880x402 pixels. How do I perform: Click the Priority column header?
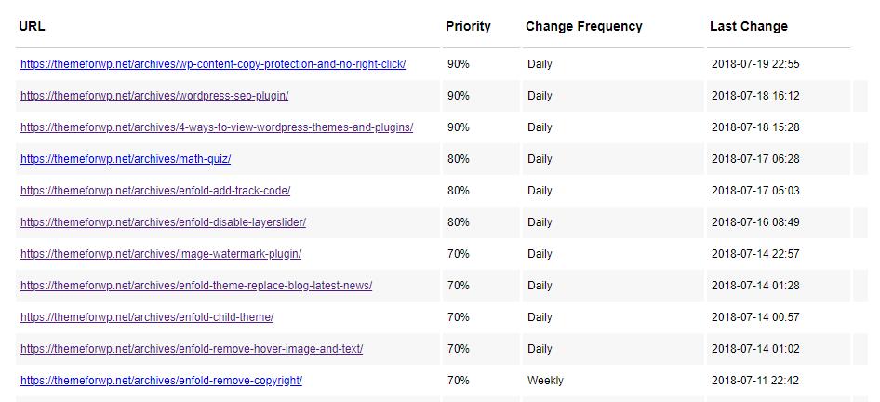click(x=468, y=26)
